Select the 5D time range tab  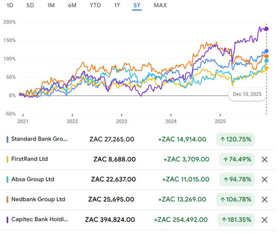[30, 5]
